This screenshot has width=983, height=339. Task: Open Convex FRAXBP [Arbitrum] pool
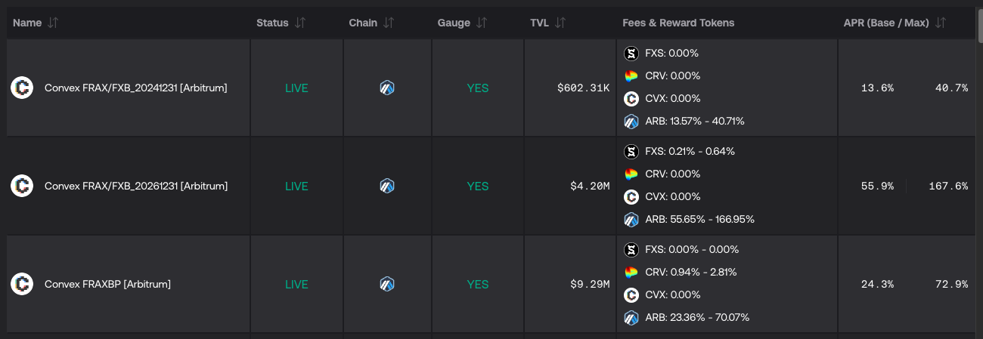point(107,284)
